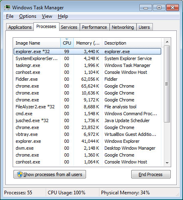This screenshot has height=200, width=183.
Task: Click the Task Manager title bar icon
Action: point(7,7)
